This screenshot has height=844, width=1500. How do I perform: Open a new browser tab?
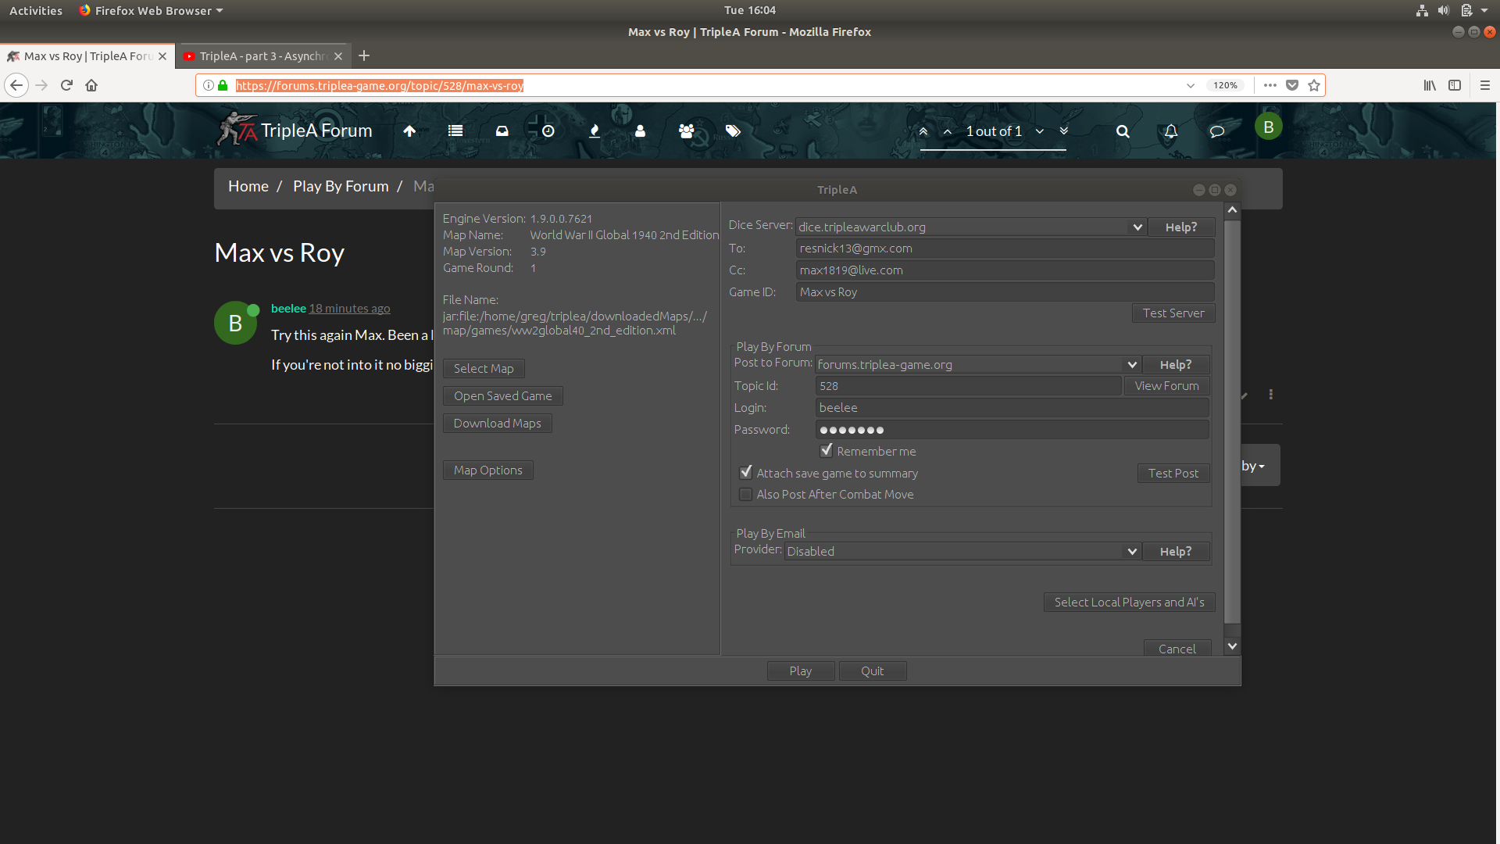tap(364, 55)
